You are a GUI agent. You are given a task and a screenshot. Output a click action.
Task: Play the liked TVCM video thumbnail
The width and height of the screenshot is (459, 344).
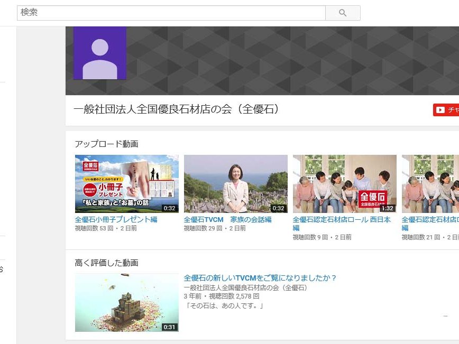(x=127, y=302)
